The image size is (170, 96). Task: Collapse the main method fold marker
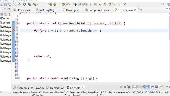[x=19, y=78]
